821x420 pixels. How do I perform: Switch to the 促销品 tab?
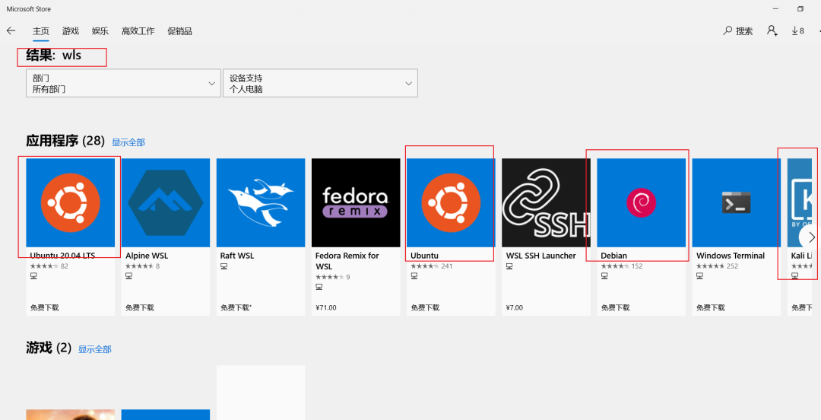click(x=179, y=31)
